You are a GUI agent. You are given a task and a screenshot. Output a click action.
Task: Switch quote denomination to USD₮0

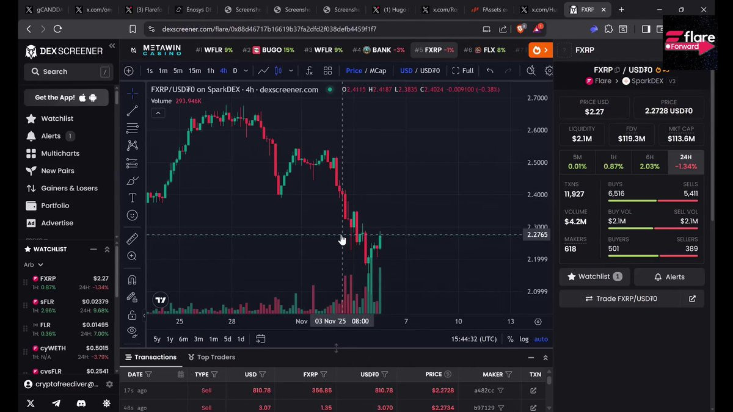tap(429, 71)
